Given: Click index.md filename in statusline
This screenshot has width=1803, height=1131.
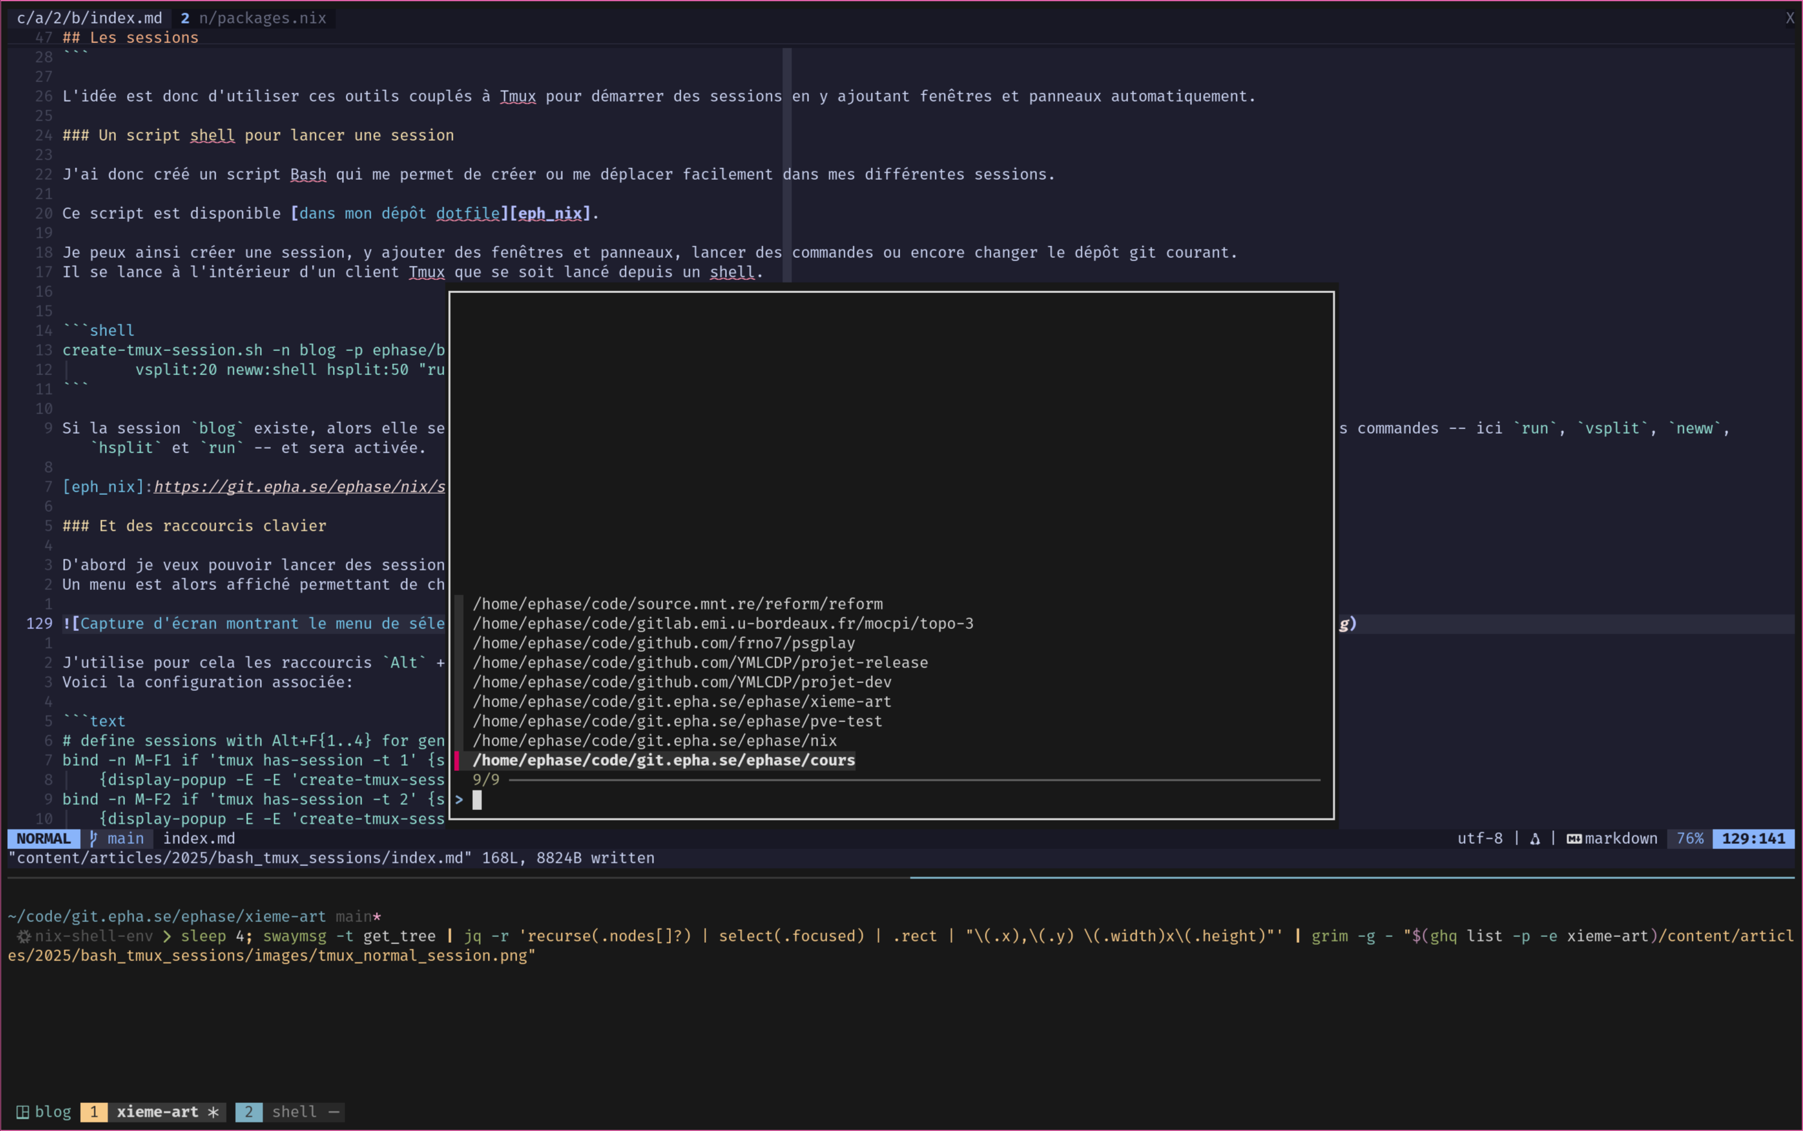Looking at the screenshot, I should click(199, 839).
